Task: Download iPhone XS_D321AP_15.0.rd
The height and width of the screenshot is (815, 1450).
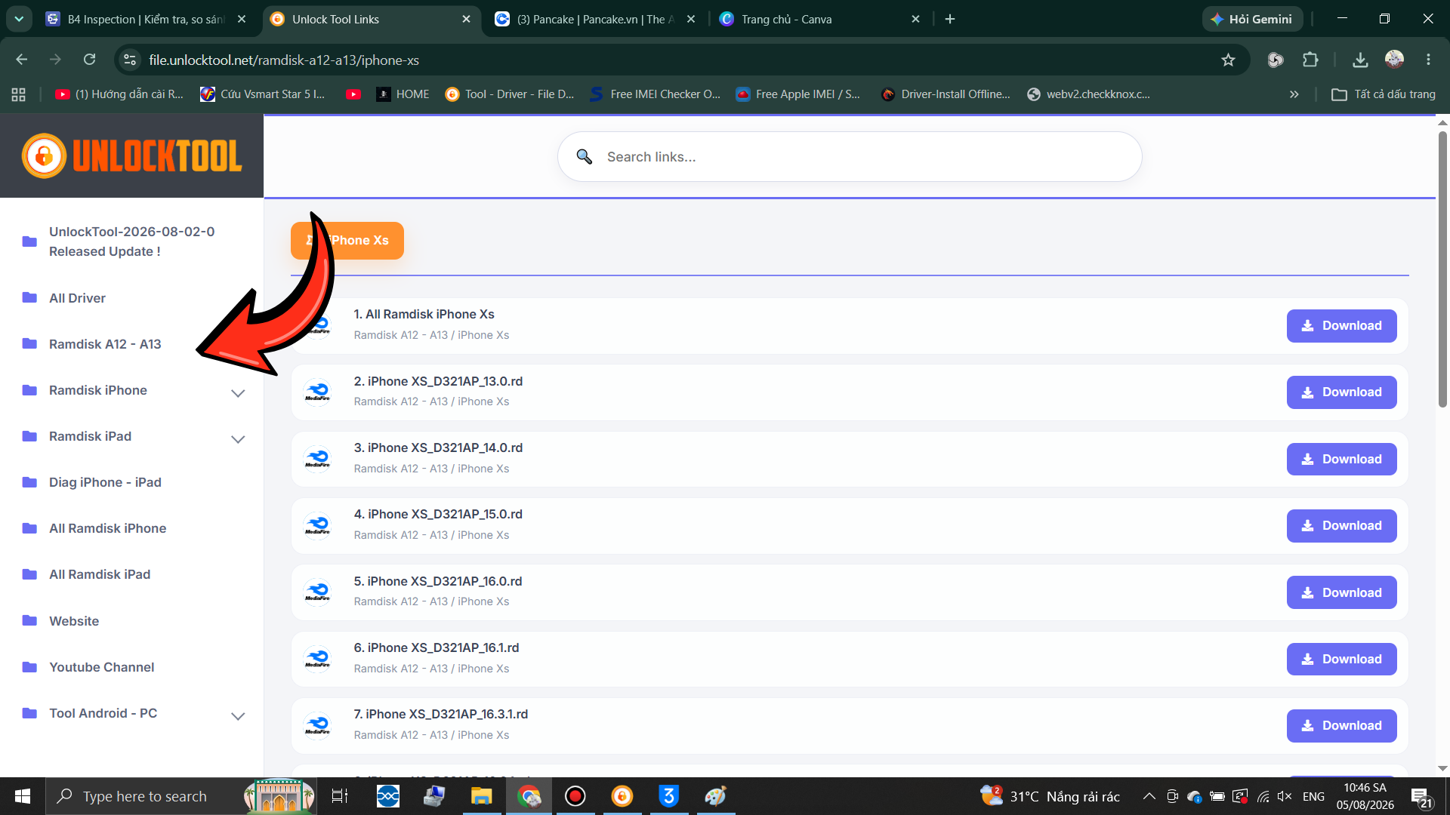Action: click(1342, 526)
